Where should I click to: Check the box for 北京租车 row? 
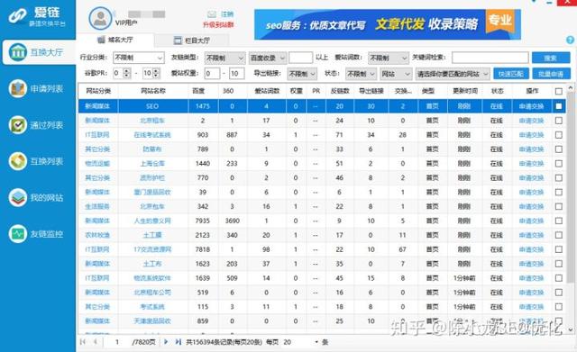coord(559,121)
